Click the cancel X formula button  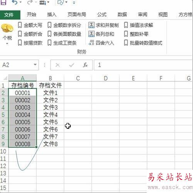coord(58,65)
